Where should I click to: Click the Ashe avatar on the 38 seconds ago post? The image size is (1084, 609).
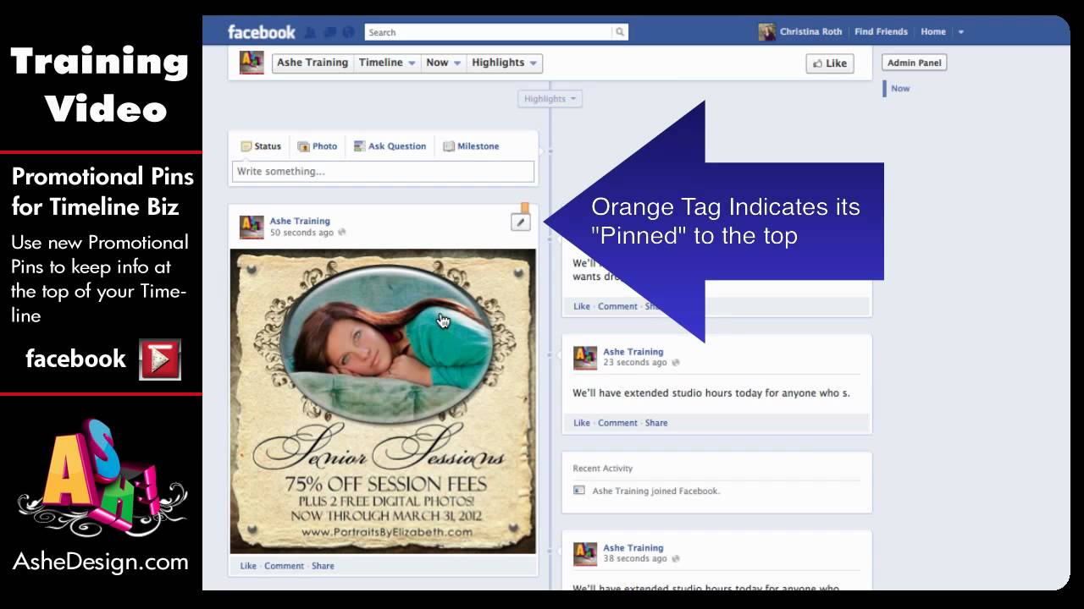tap(585, 553)
